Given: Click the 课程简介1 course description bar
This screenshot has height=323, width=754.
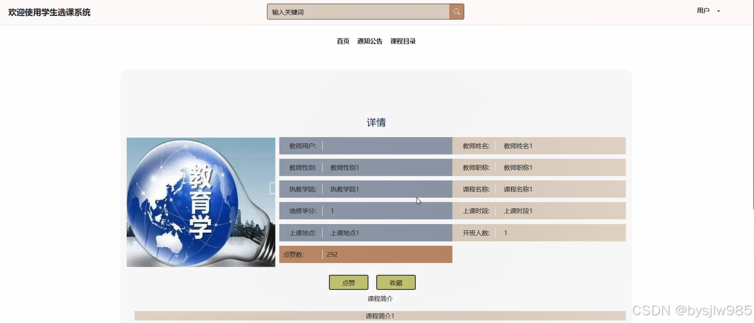Looking at the screenshot, I should 381,316.
